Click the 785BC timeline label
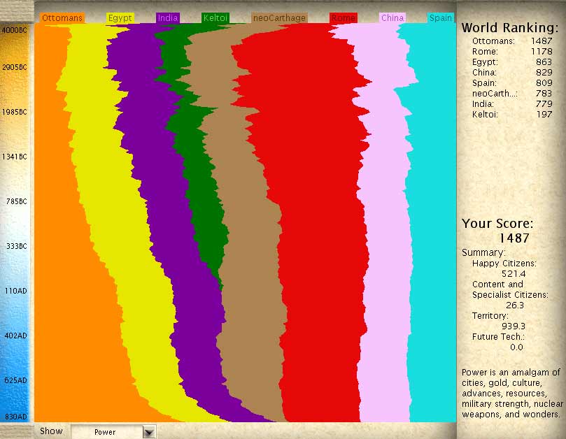Screen dimensions: 566x439 point(16,201)
